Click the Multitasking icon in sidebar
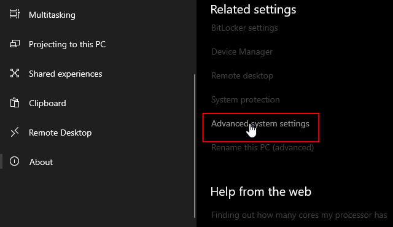This screenshot has height=227, width=393. click(15, 14)
